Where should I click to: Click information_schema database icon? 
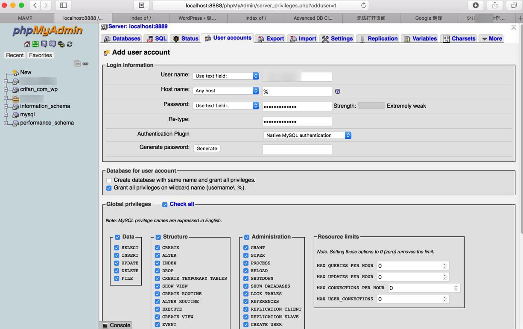[16, 106]
